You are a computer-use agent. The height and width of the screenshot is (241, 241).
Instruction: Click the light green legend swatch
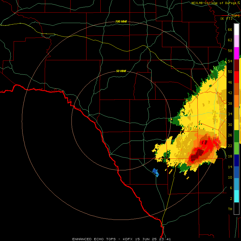tap(236, 148)
